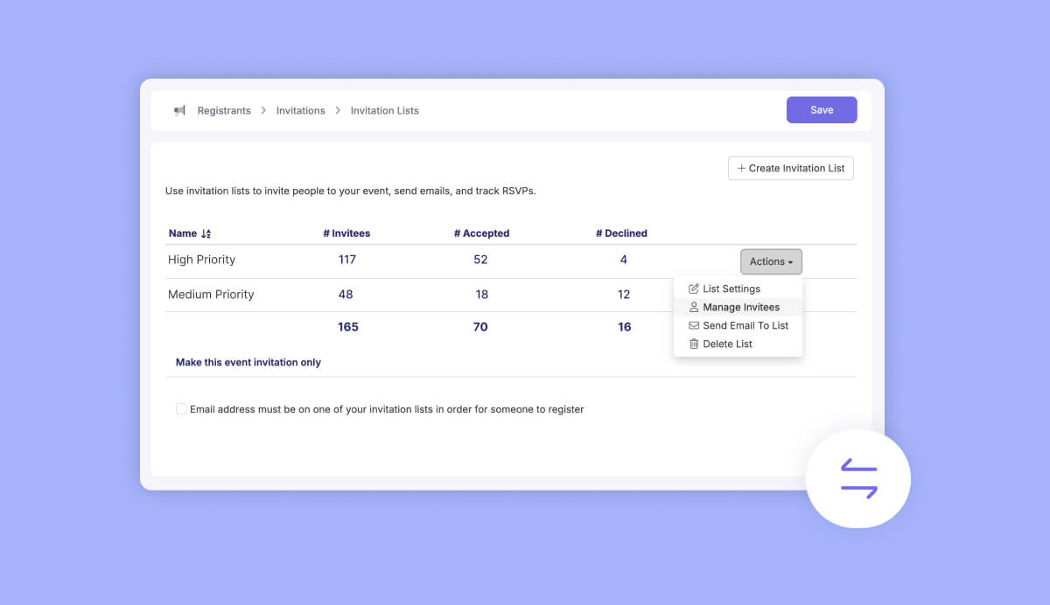1050x605 pixels.
Task: Choose Send Email To List from menu
Action: coord(745,325)
